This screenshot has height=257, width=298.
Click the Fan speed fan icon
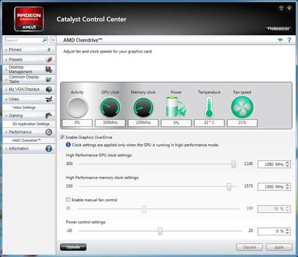242,107
